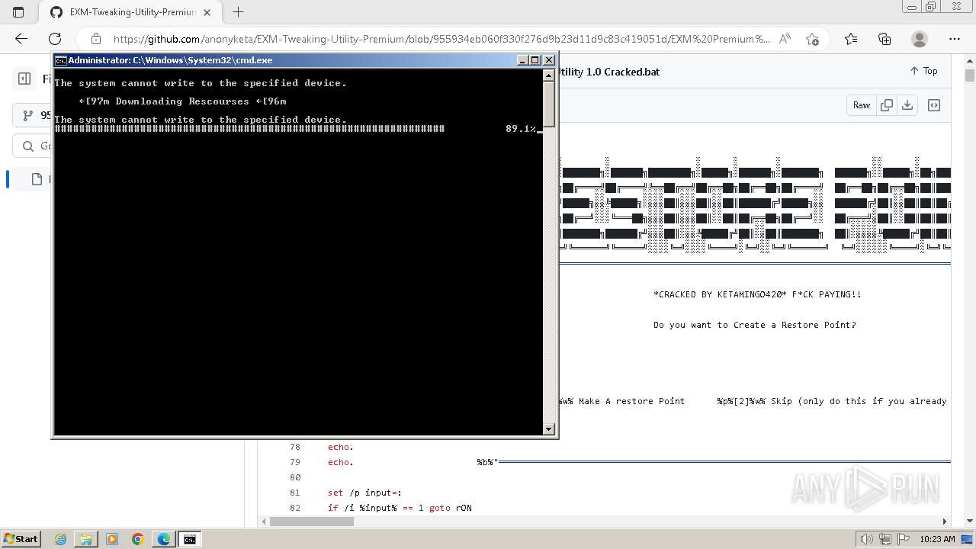Click code line number 81
This screenshot has width=976, height=549.
point(295,493)
